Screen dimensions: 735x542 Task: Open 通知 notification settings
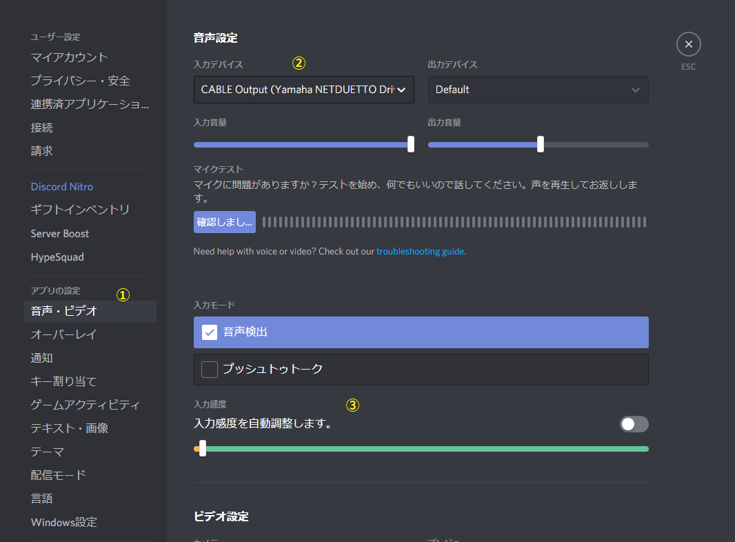pyautogui.click(x=40, y=358)
